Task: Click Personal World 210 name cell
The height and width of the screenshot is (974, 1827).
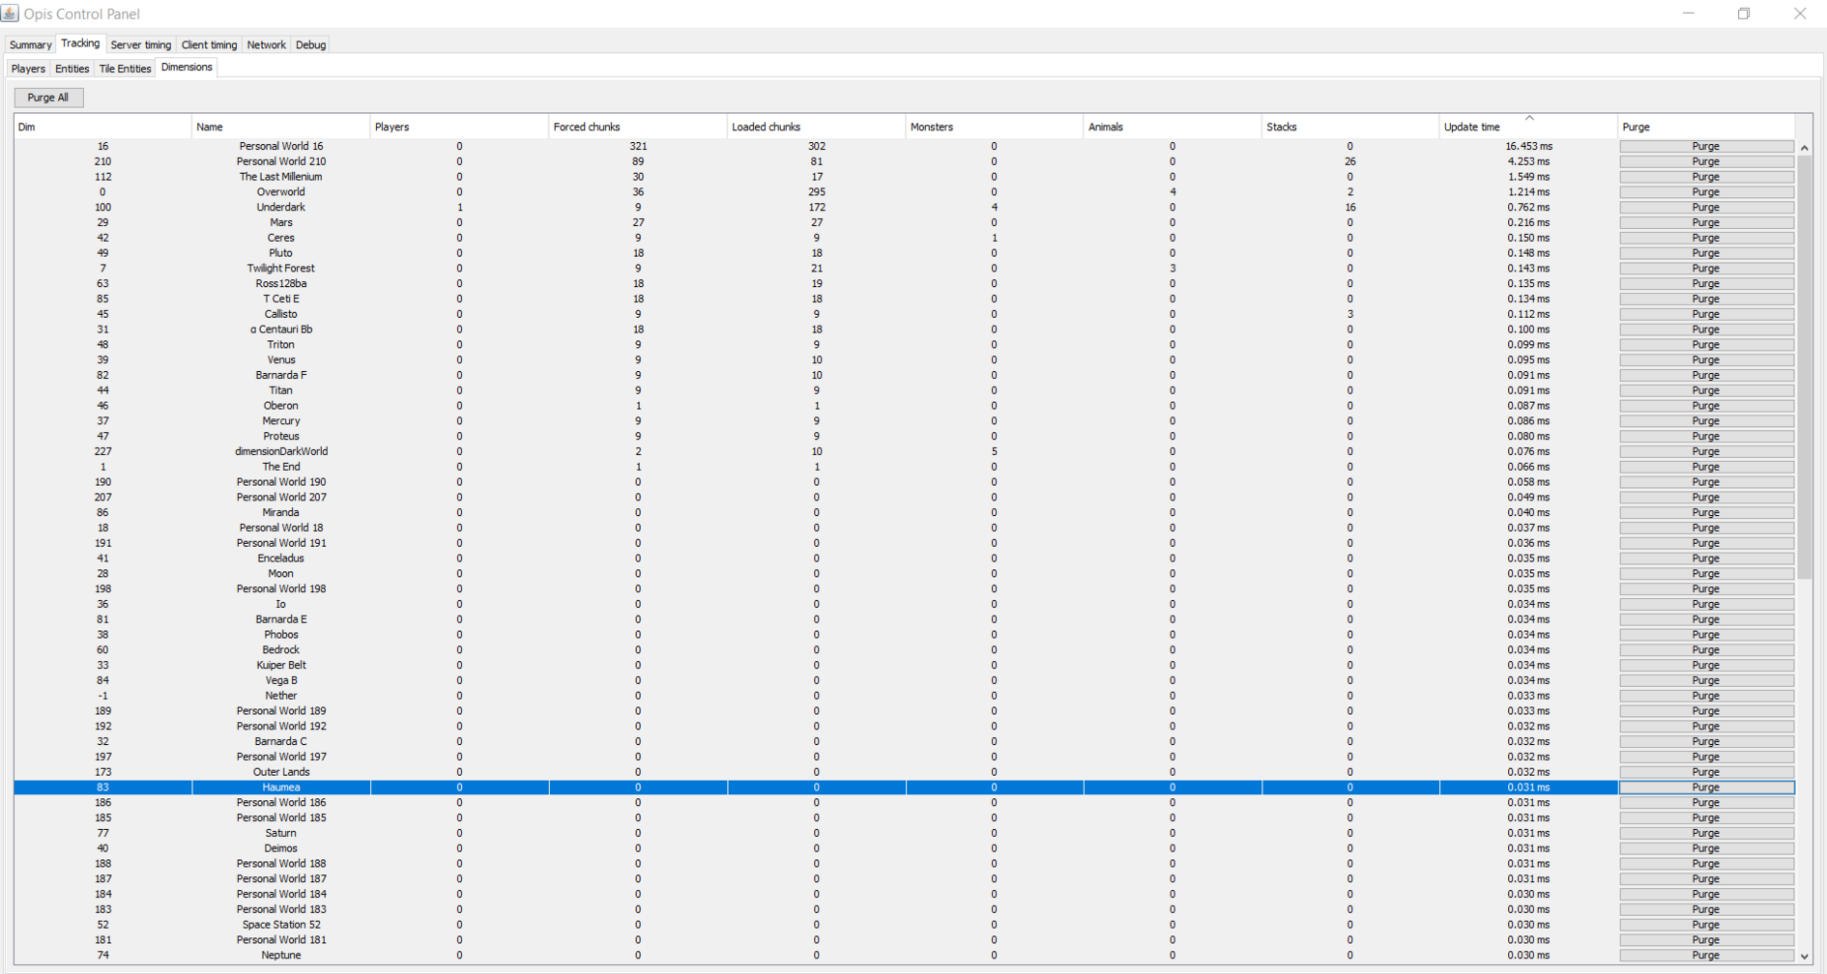Action: [x=281, y=161]
